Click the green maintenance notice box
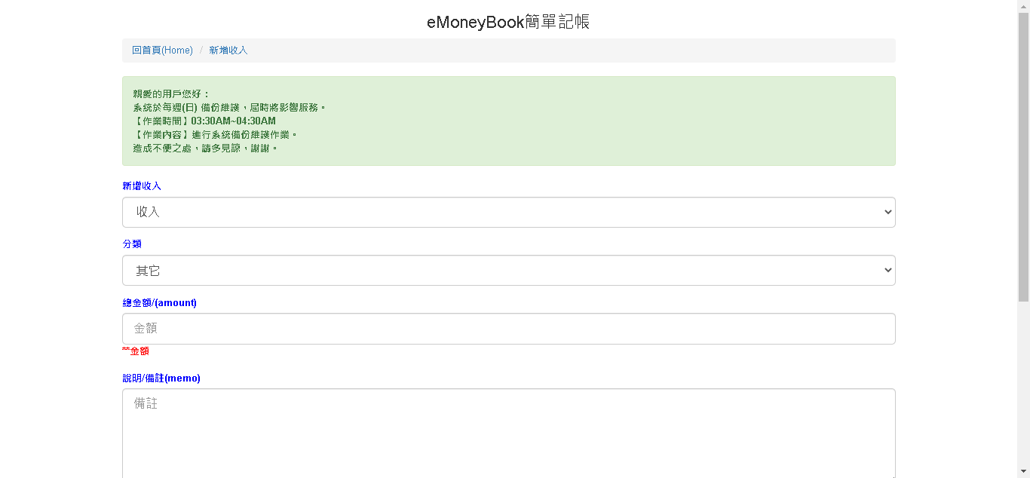Screen dimensions: 1030x478 pos(508,121)
